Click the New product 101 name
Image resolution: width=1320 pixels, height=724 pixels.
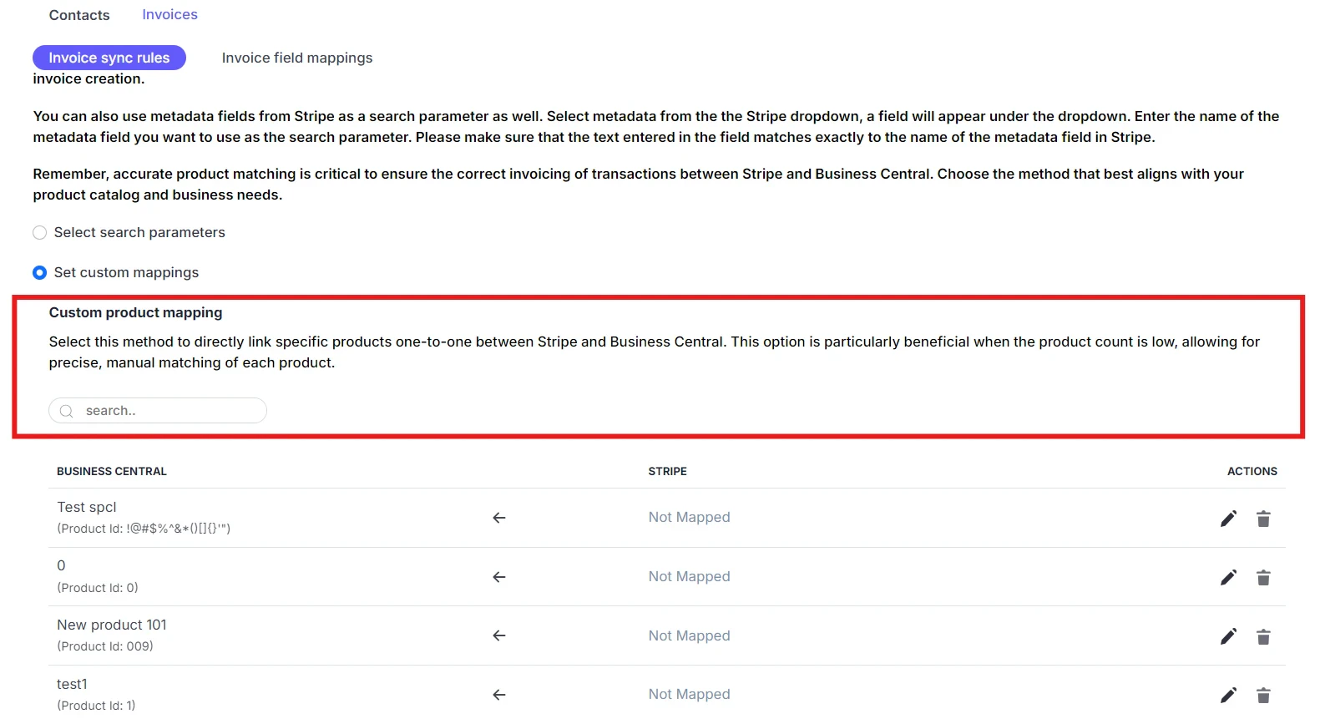coord(112,625)
